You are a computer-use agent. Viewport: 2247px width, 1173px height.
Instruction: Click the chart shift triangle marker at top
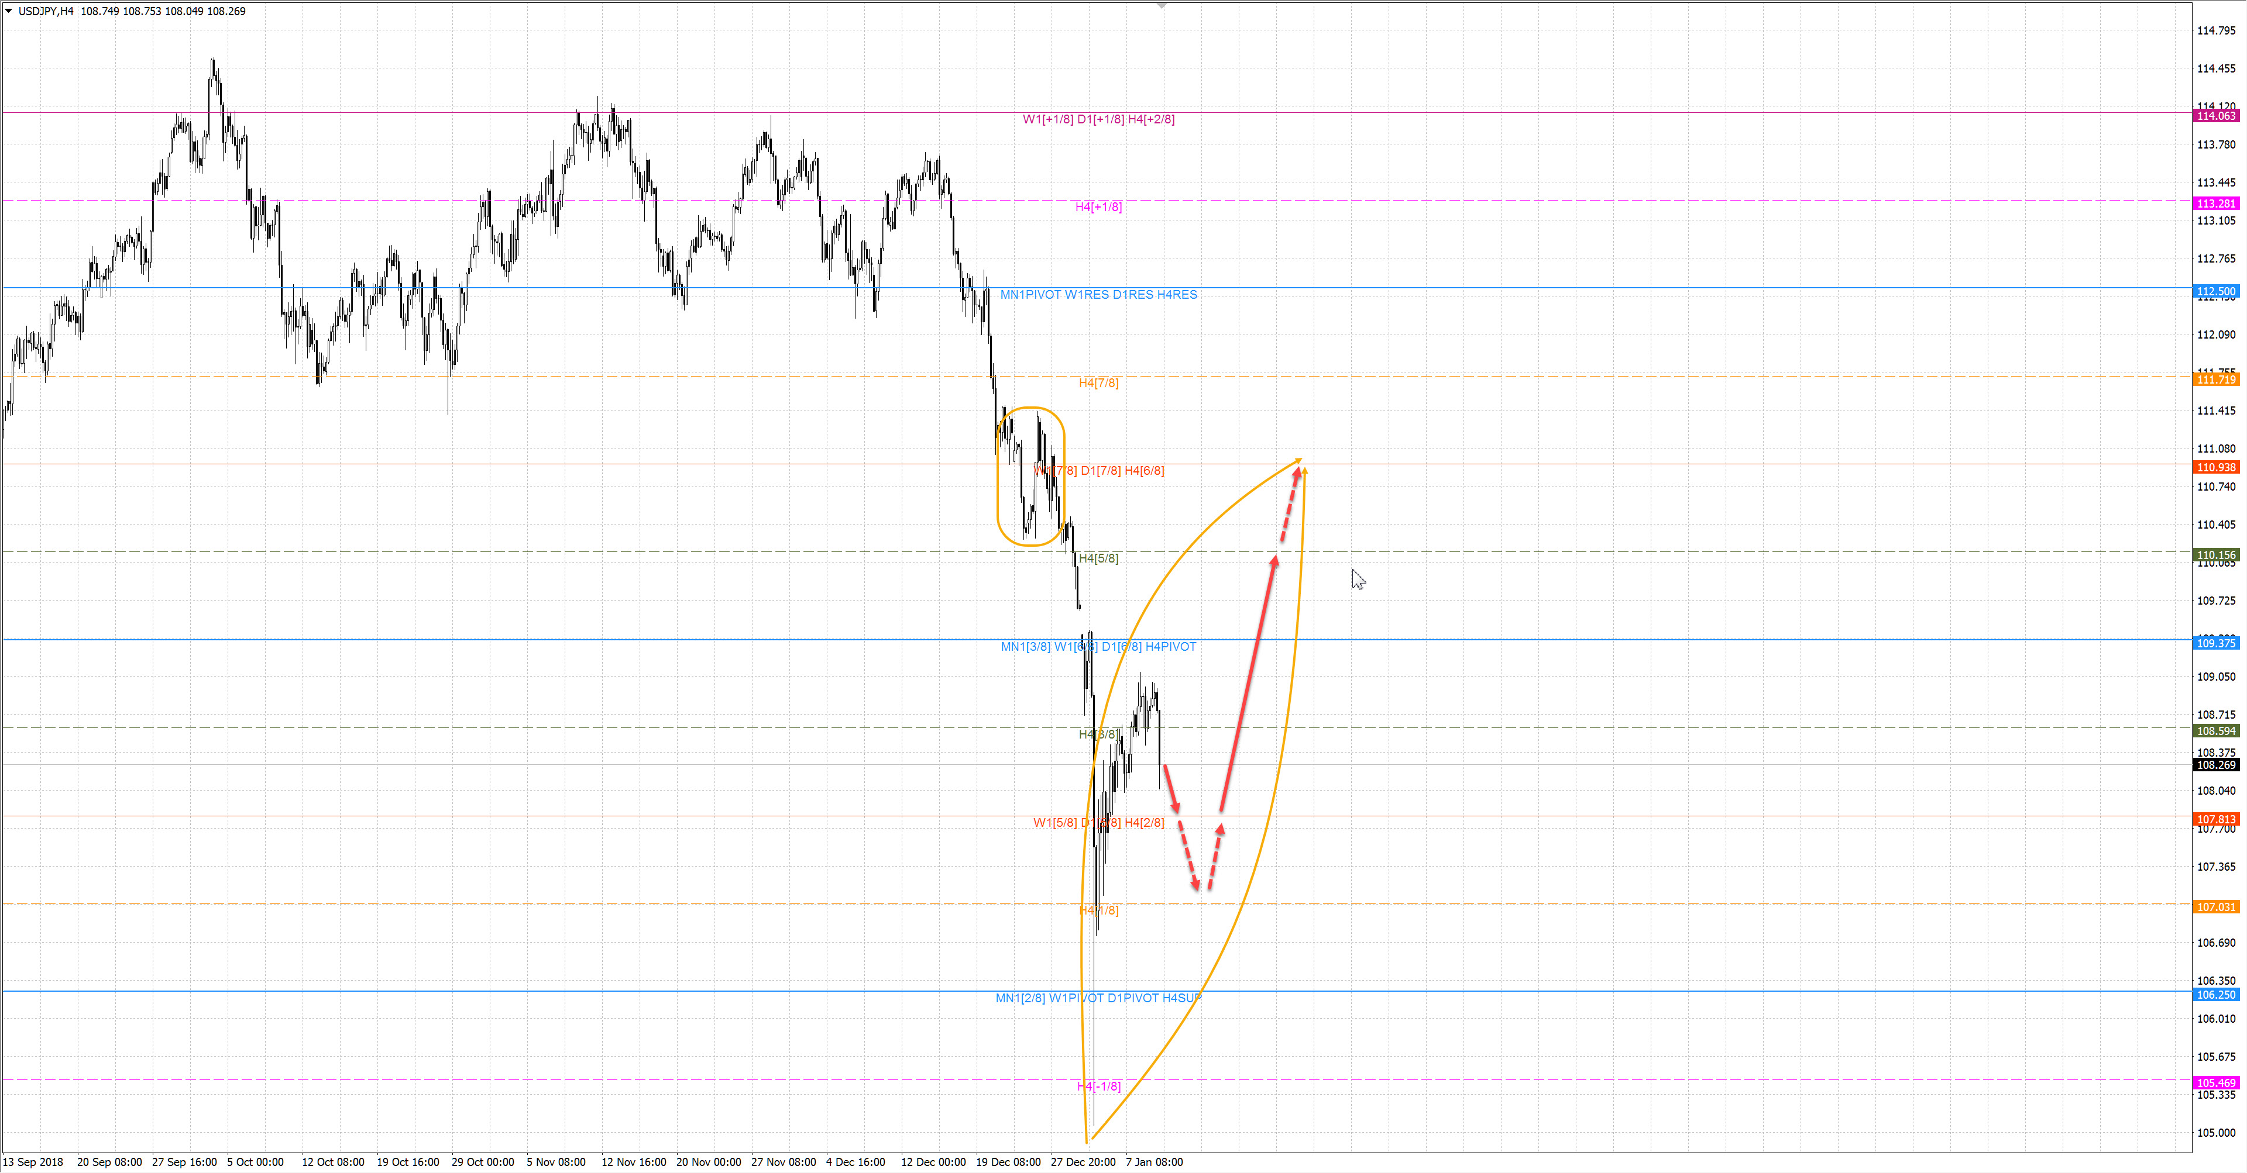(x=1161, y=6)
